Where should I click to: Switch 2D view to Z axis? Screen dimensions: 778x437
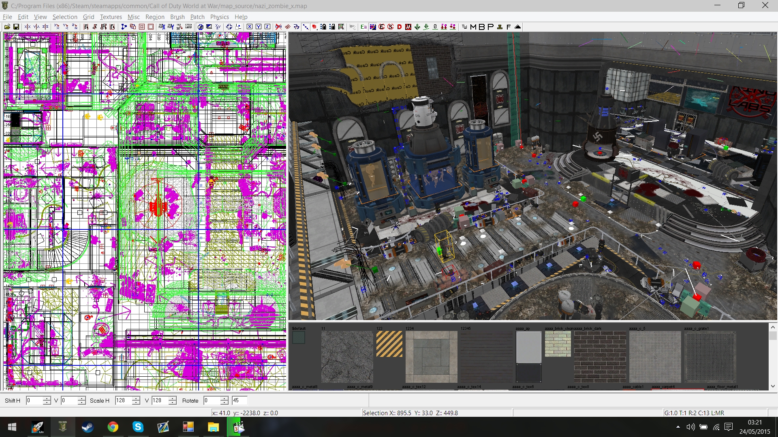(x=267, y=27)
